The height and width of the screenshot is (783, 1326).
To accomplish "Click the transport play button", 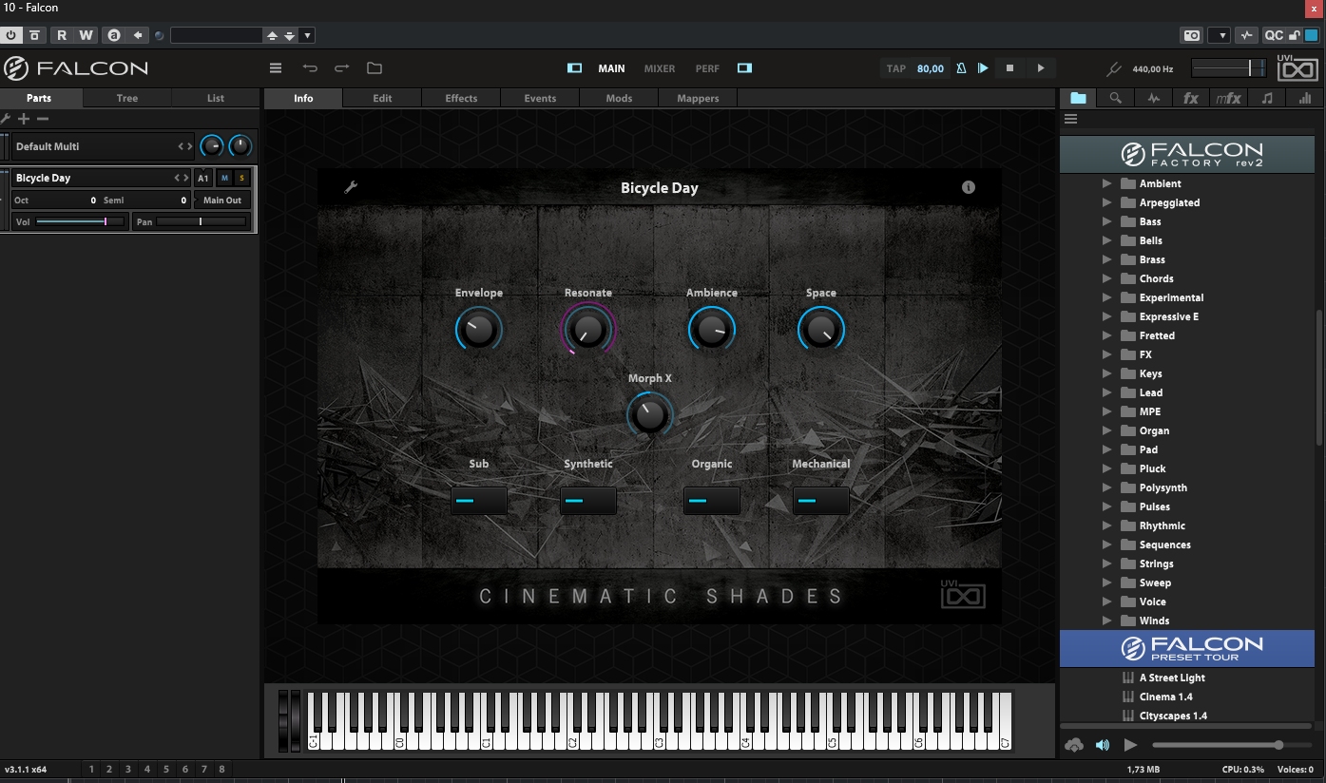I will point(1041,68).
